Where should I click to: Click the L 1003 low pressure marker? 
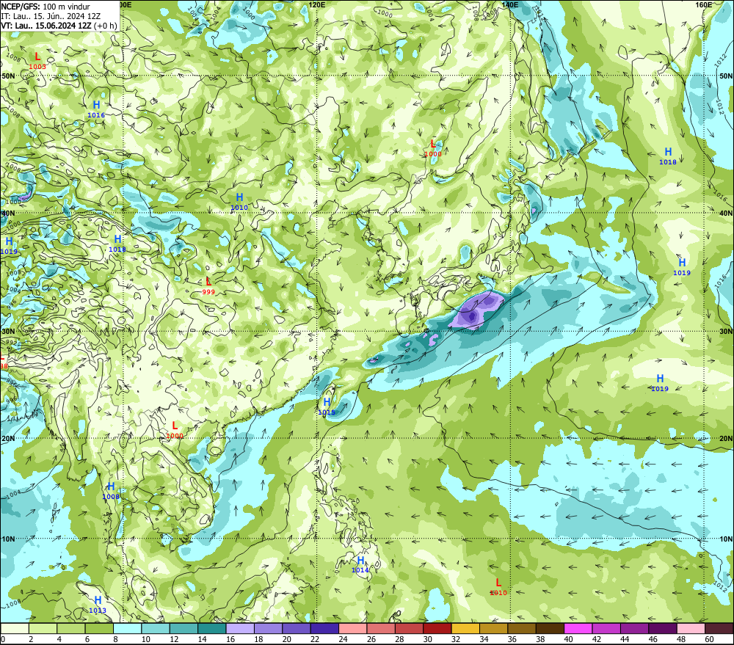37,62
